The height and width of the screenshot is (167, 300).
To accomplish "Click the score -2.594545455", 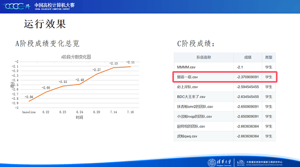I will point(248,87).
